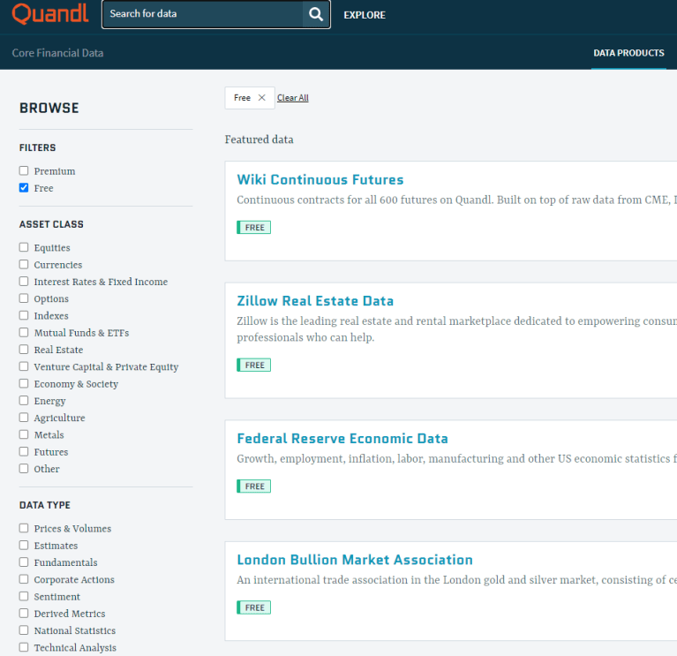Enable Prices & Volumes data type
The image size is (677, 656).
[24, 528]
